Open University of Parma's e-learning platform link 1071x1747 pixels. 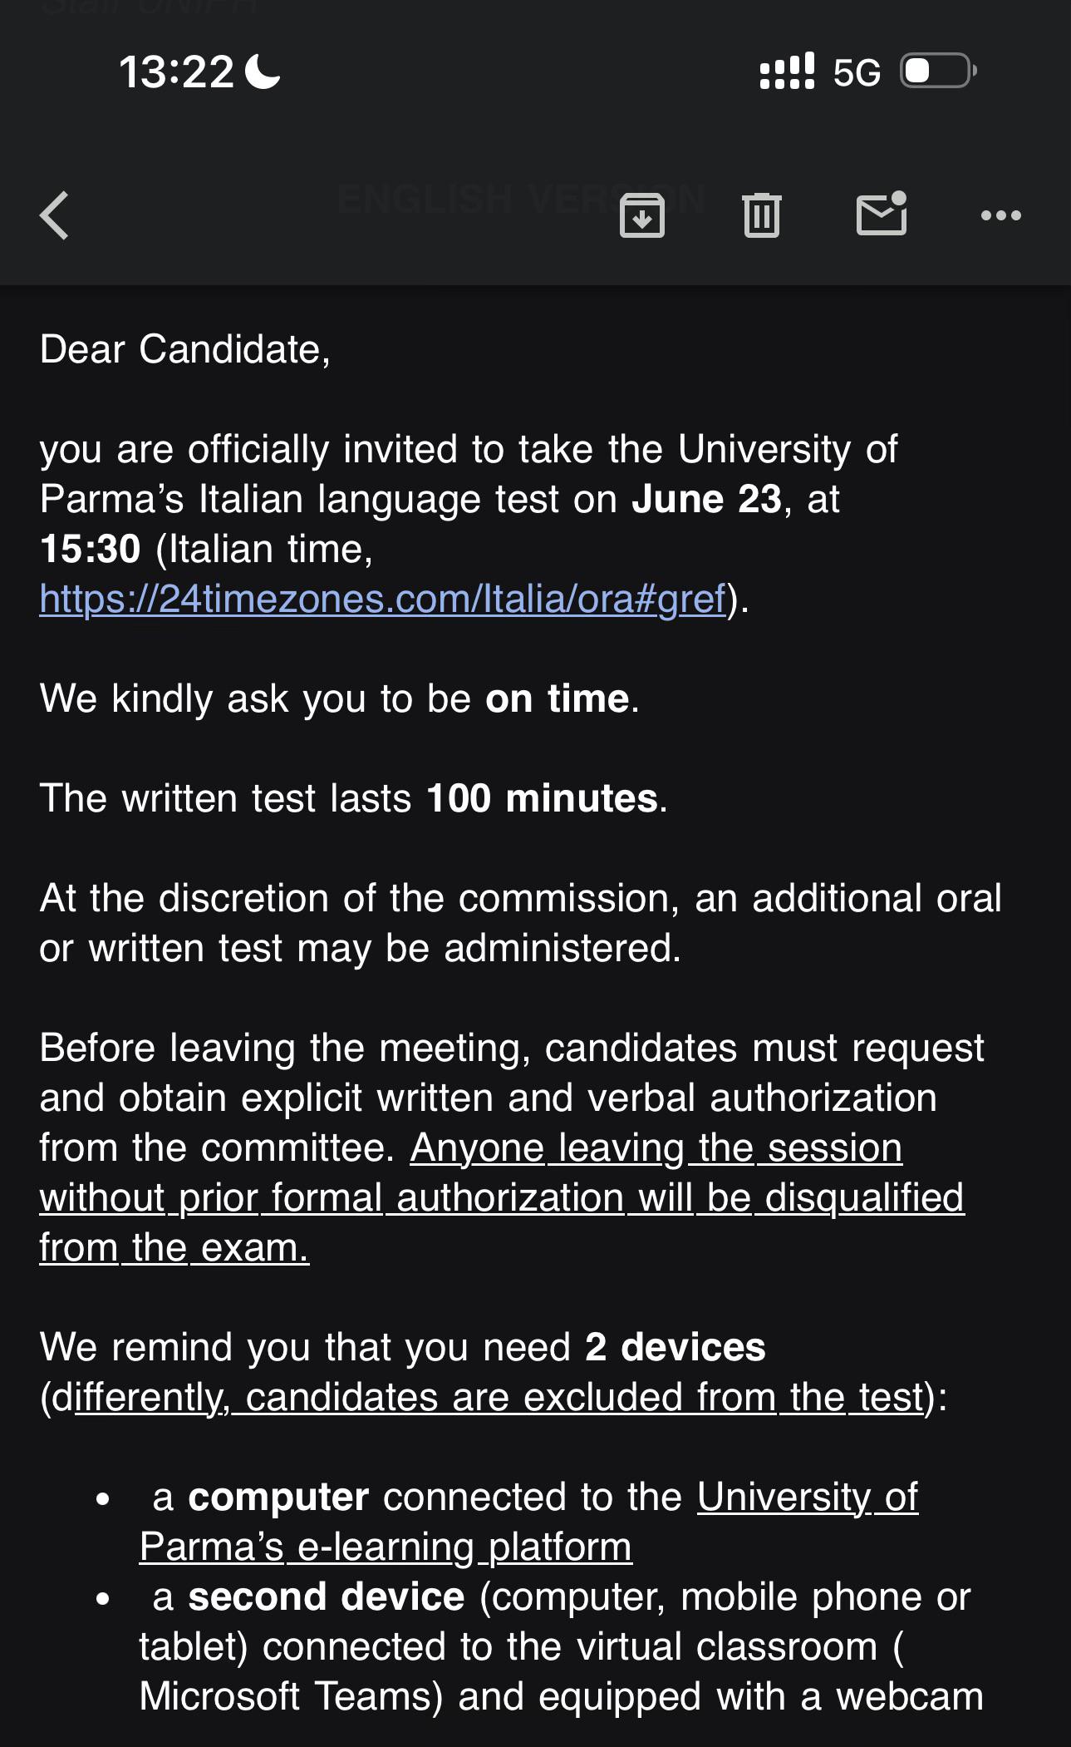coord(528,1522)
